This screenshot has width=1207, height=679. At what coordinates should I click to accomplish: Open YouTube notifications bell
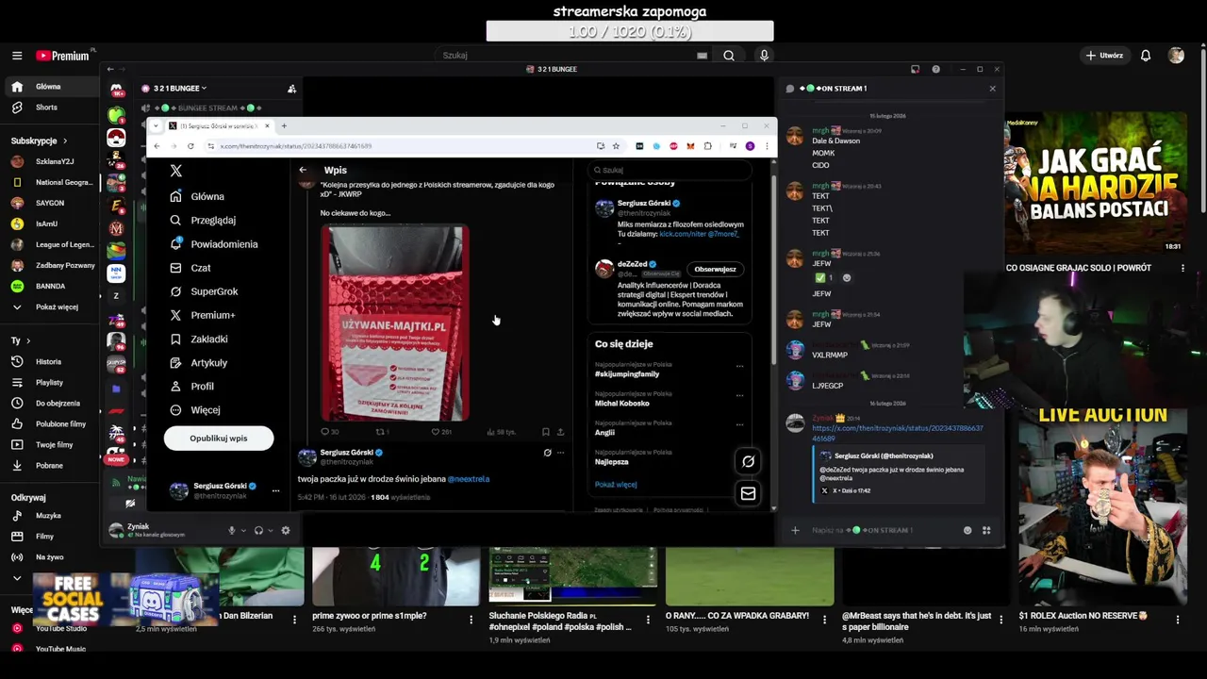tap(1146, 56)
